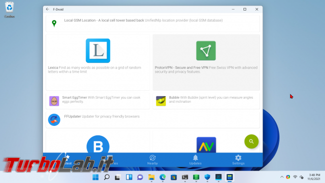325x183 pixels.
Task: Launch Microsoft Edge from the taskbar
Action: click(162, 177)
